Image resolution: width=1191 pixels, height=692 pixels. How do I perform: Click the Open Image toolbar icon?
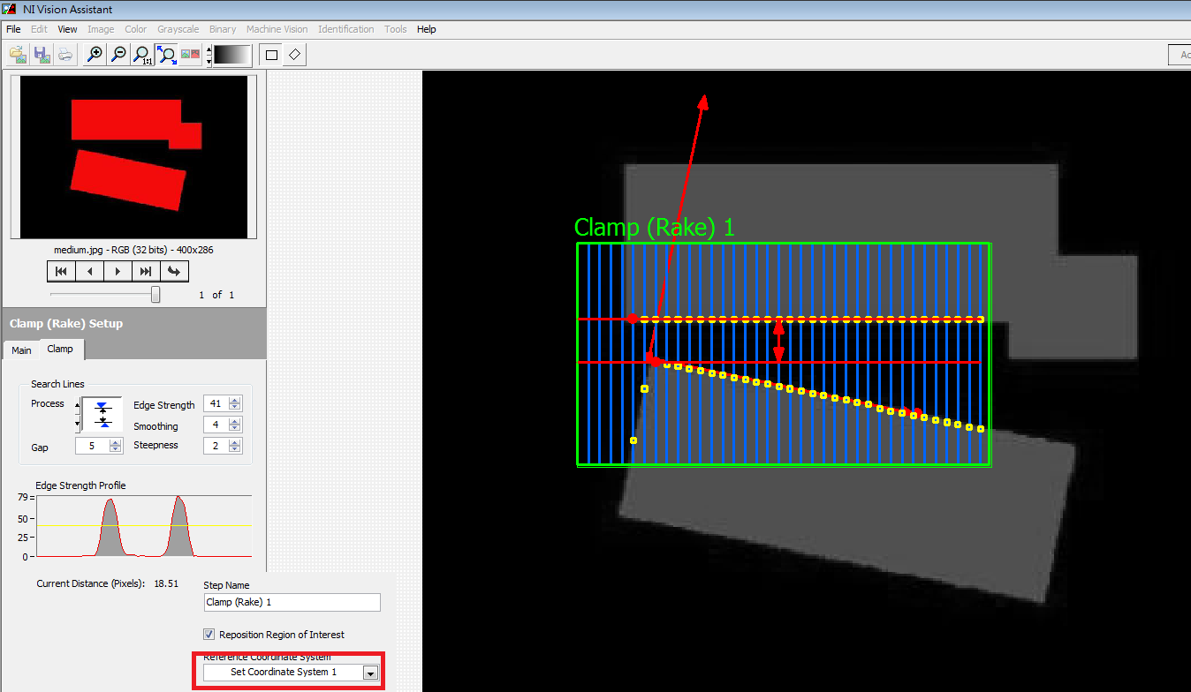[18, 55]
